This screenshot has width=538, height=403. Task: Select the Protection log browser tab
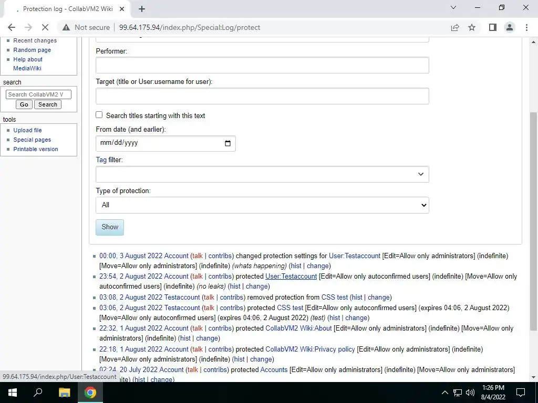(x=68, y=9)
